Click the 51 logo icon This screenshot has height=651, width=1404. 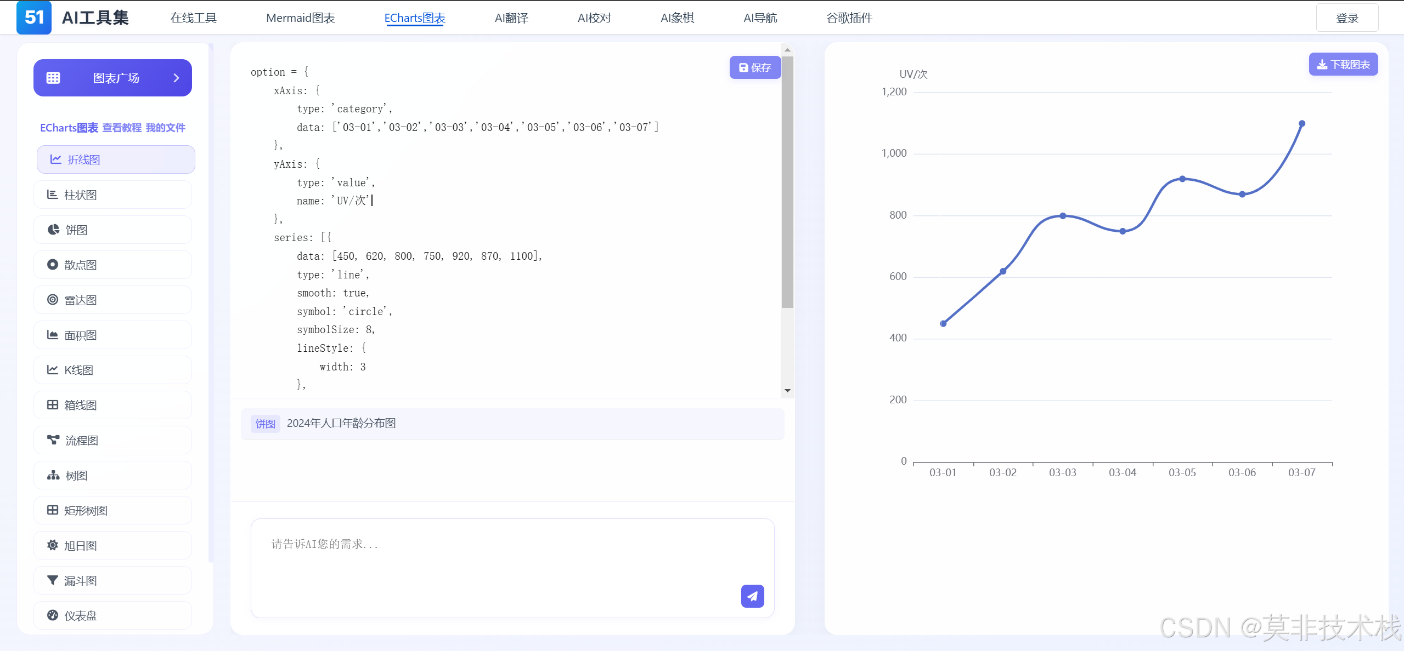tap(34, 18)
